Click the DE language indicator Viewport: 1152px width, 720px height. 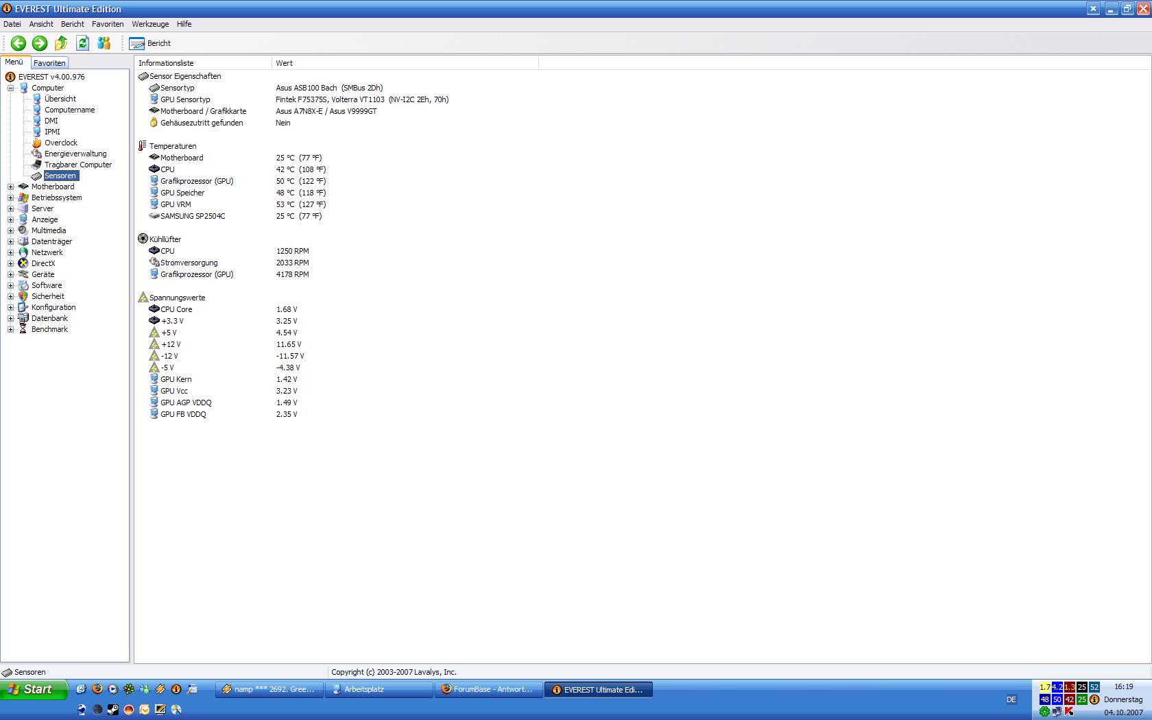[x=1011, y=699]
